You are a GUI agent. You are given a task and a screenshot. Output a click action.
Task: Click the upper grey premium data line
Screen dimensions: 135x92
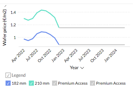(92, 28)
